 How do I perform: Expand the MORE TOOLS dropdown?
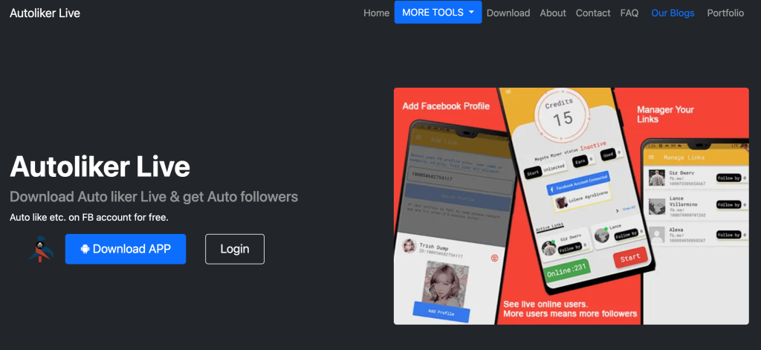coord(438,12)
